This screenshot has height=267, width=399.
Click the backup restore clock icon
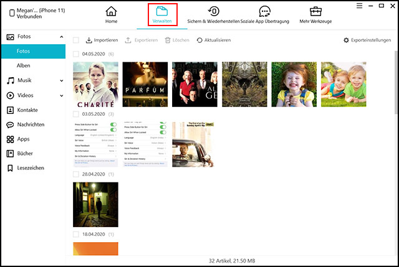213,11
